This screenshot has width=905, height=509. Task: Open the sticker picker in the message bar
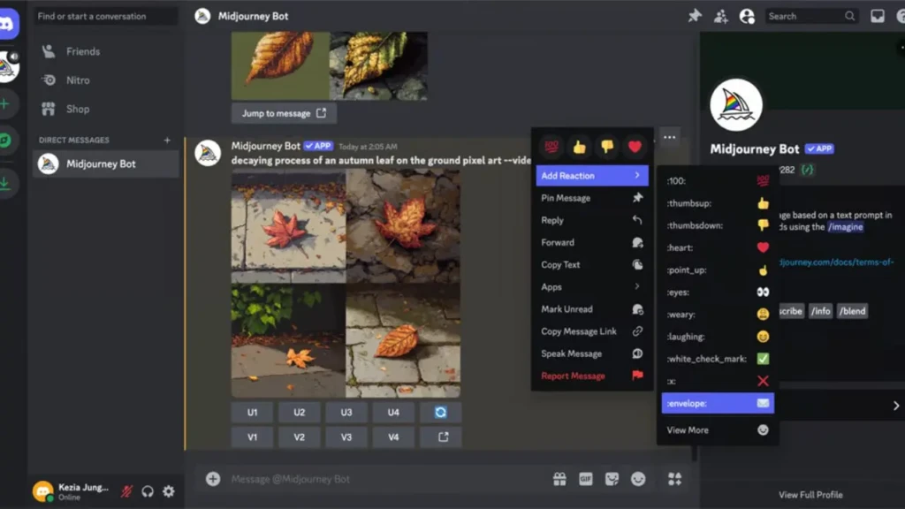[x=611, y=478]
